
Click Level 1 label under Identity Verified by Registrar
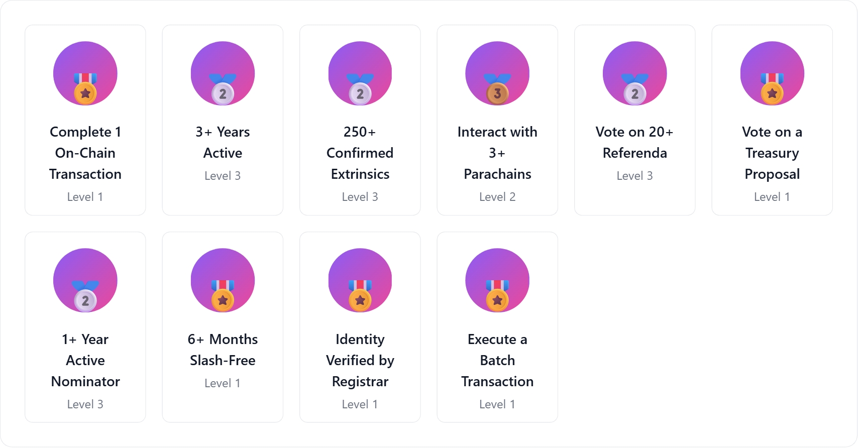point(360,404)
